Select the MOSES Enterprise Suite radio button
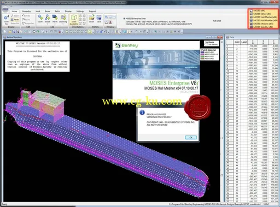280x207 pixels. pos(124,19)
